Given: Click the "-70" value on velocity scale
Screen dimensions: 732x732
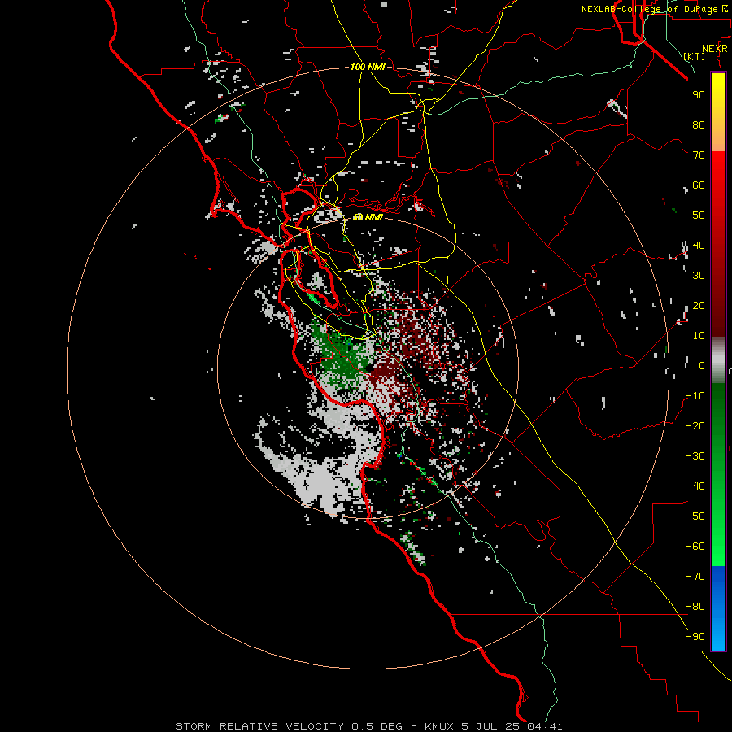Looking at the screenshot, I should click(x=695, y=577).
